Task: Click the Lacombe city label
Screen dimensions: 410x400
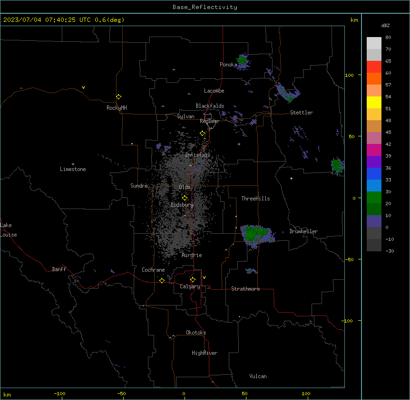Action: [x=214, y=91]
